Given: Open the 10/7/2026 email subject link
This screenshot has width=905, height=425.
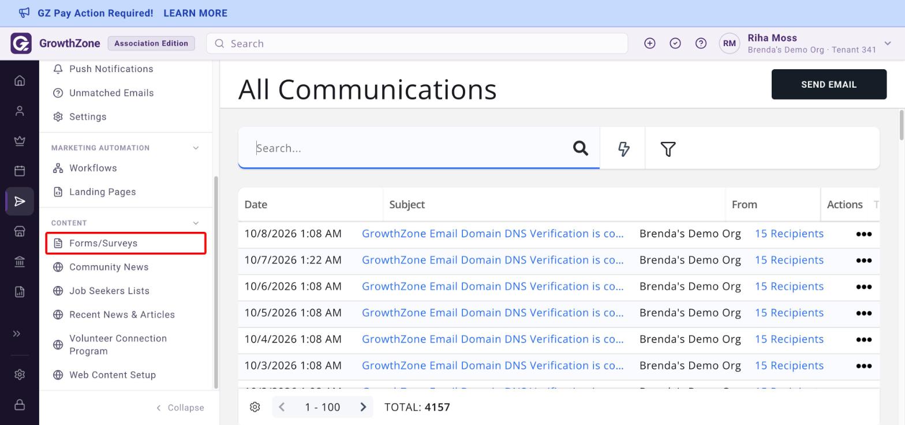Looking at the screenshot, I should (493, 260).
